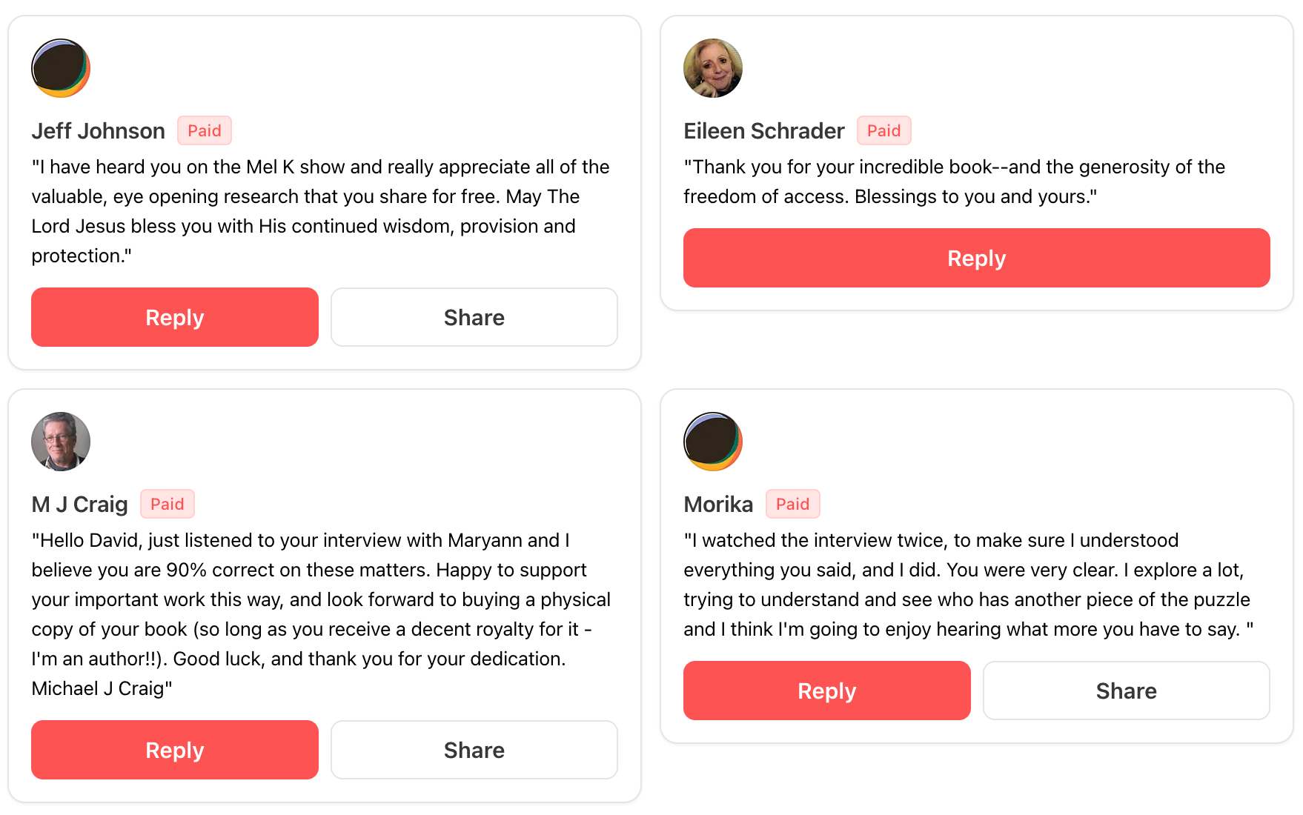This screenshot has height=815, width=1303.
Task: Share M J Craig's testimonial
Action: point(474,750)
